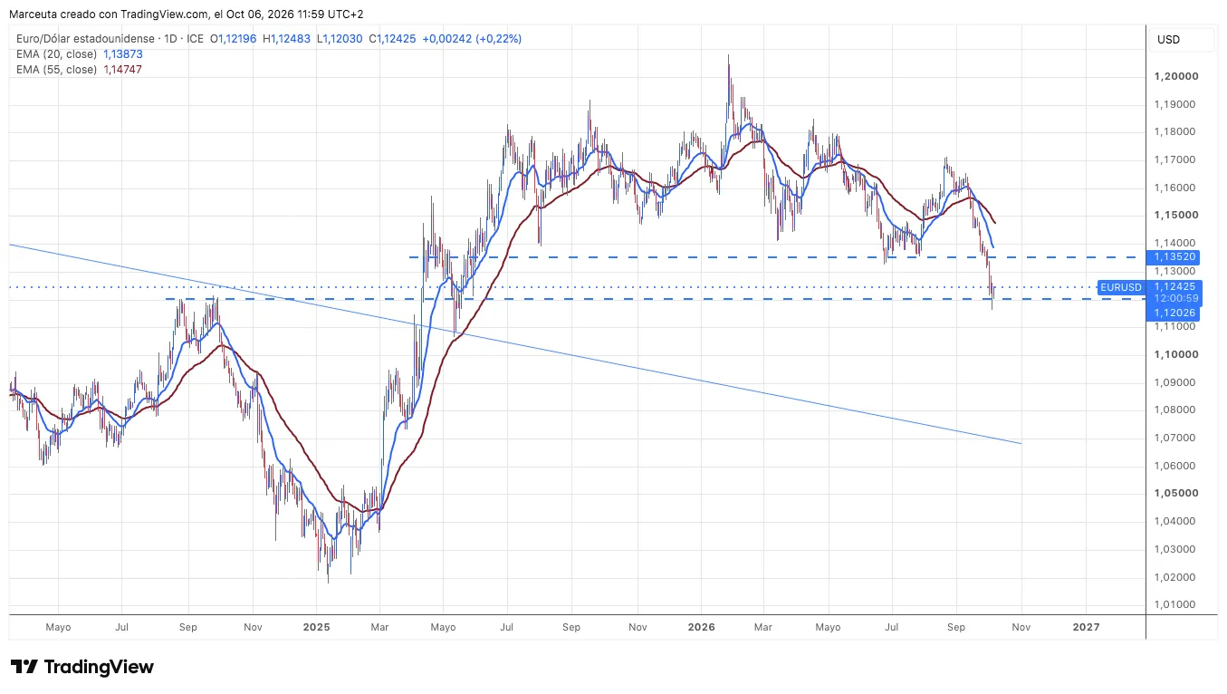Click the close price C1,12425 in legend
The image size is (1227, 694).
coord(392,39)
